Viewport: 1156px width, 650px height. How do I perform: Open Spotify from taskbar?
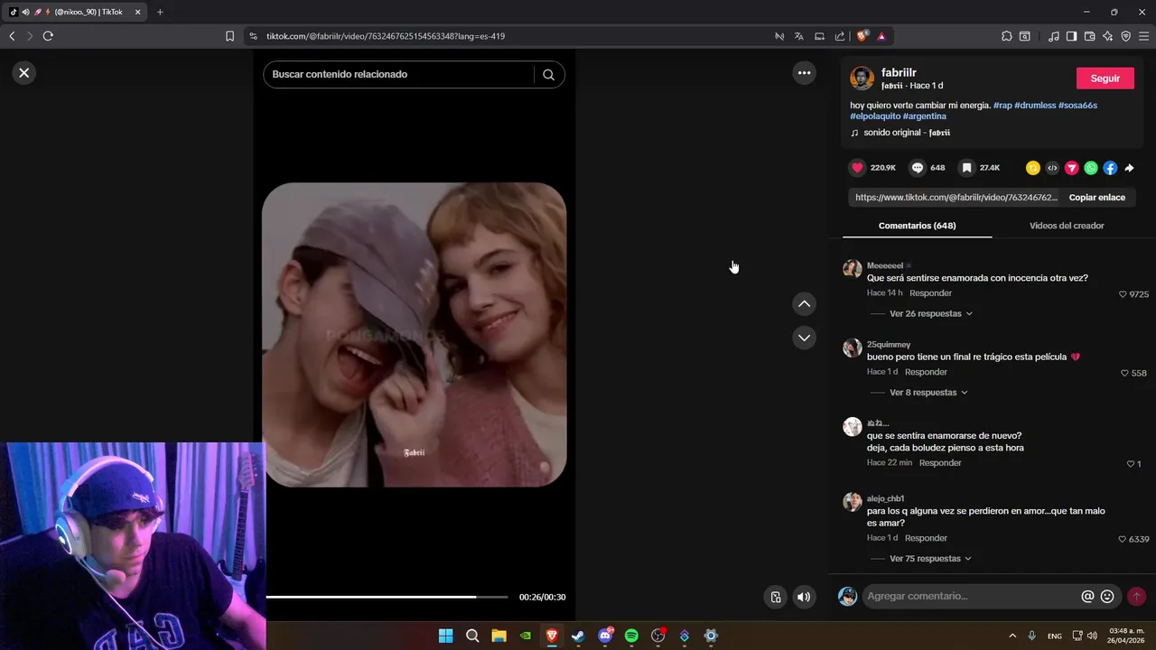631,636
